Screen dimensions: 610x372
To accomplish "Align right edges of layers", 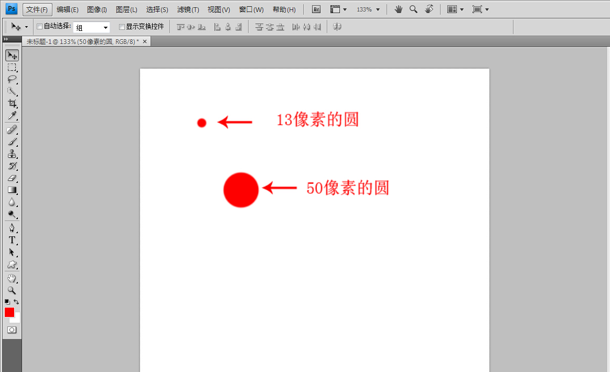I will tap(239, 27).
